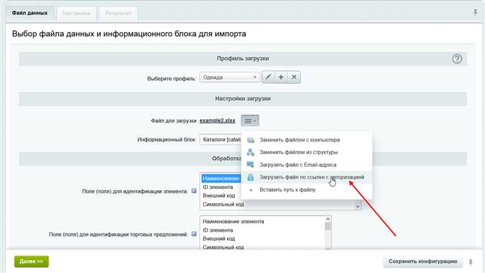Click icon for Заменить файлом с компьютера
The height and width of the screenshot is (273, 485).
pos(250,140)
